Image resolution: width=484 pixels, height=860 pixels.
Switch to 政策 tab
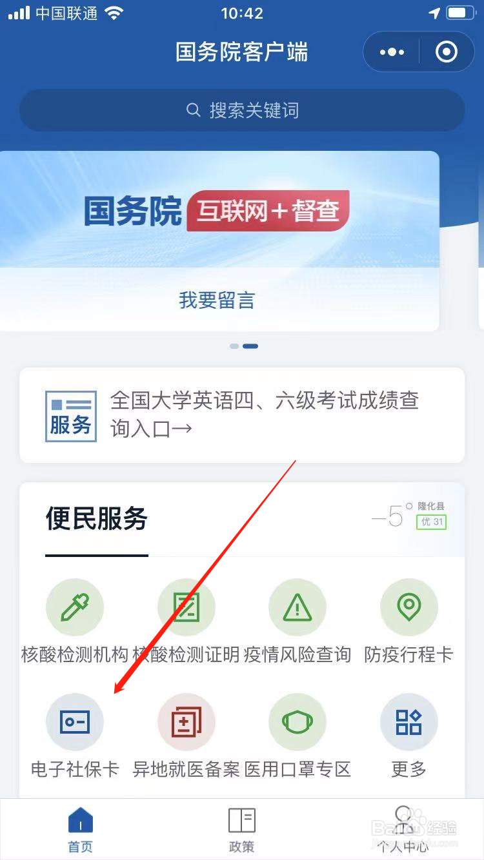click(242, 830)
